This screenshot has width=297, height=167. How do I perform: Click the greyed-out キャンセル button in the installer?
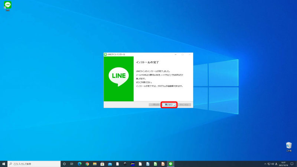[184, 105]
